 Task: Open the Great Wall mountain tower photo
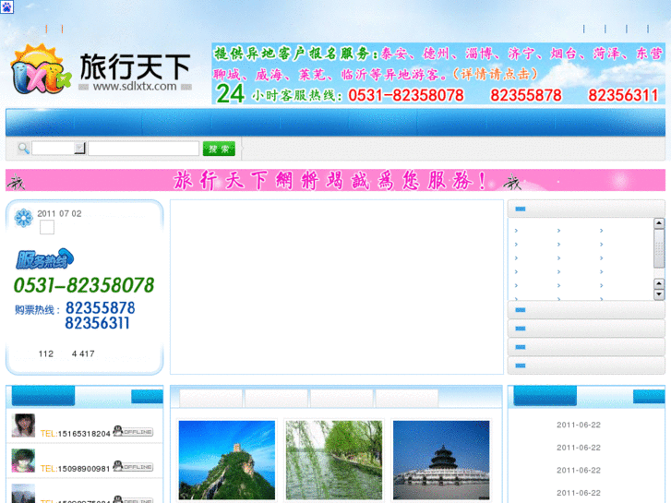(x=227, y=461)
